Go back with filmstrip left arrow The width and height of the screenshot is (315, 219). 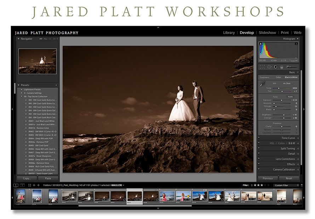34,185
